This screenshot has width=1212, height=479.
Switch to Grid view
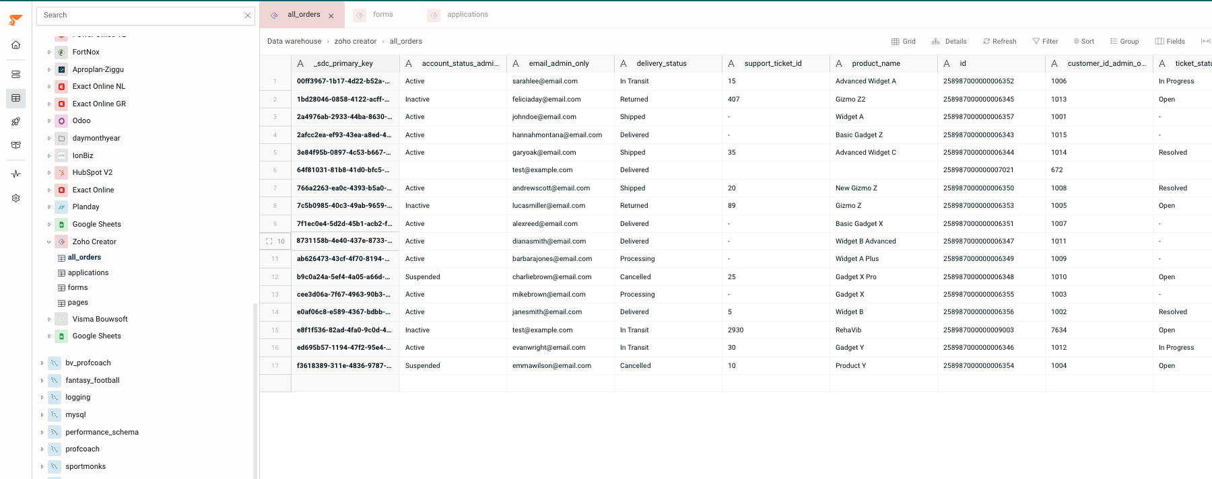pos(904,42)
